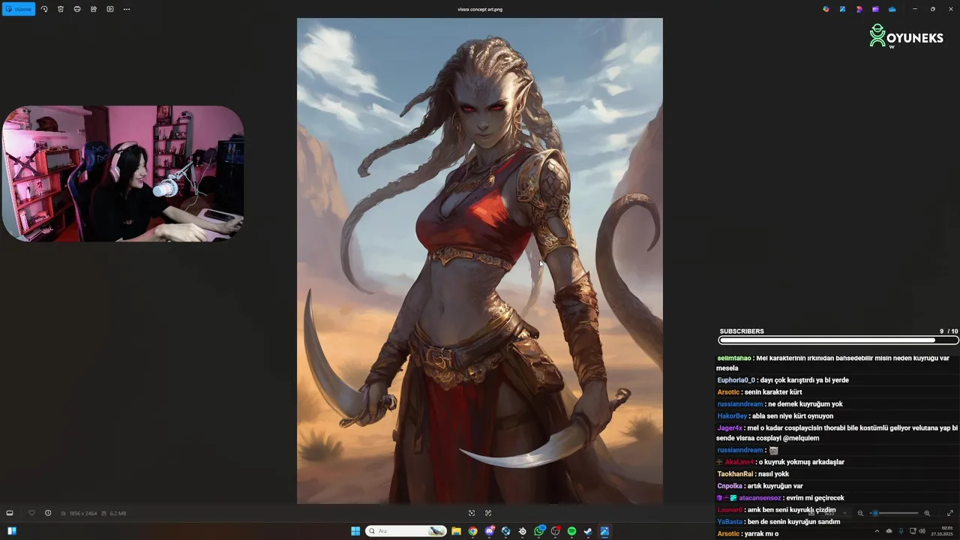This screenshot has height=540, width=960.
Task: Enter full screen with the expand icon
Action: click(x=950, y=513)
